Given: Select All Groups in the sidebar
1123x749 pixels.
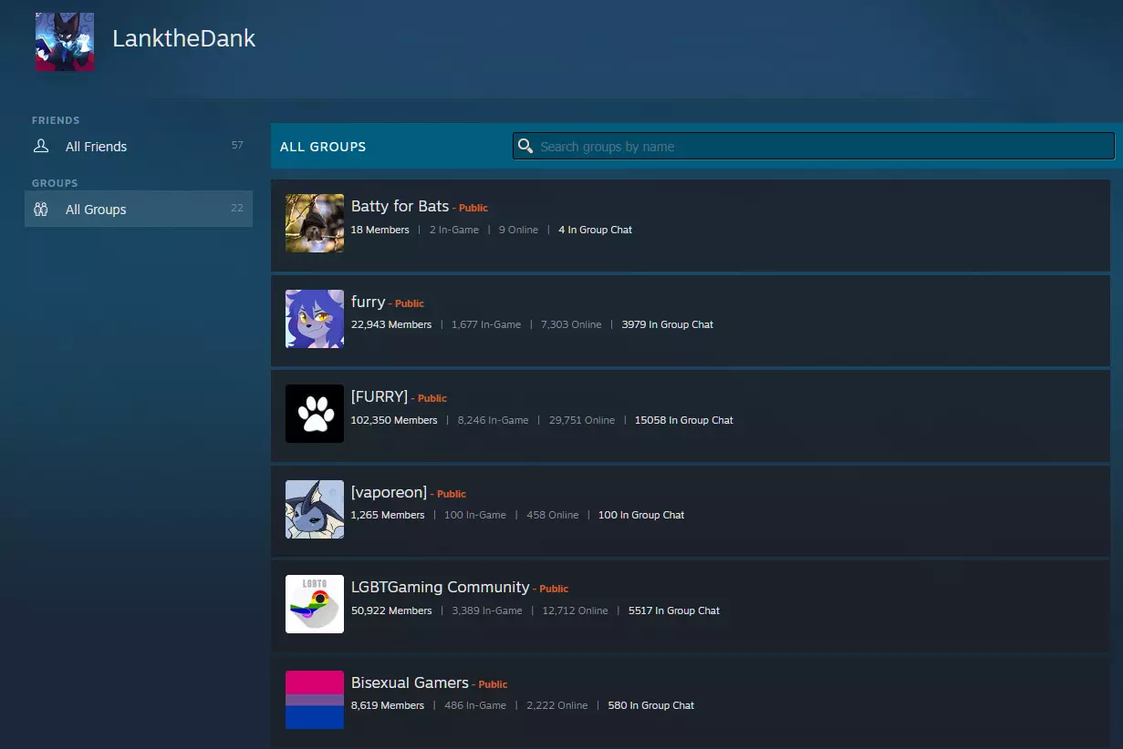Looking at the screenshot, I should (x=96, y=210).
